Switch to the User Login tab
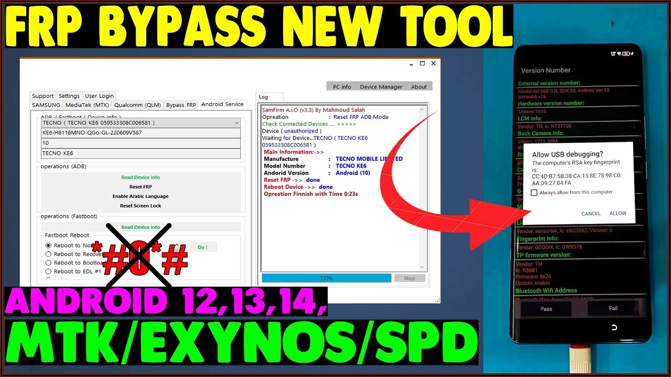 (99, 96)
